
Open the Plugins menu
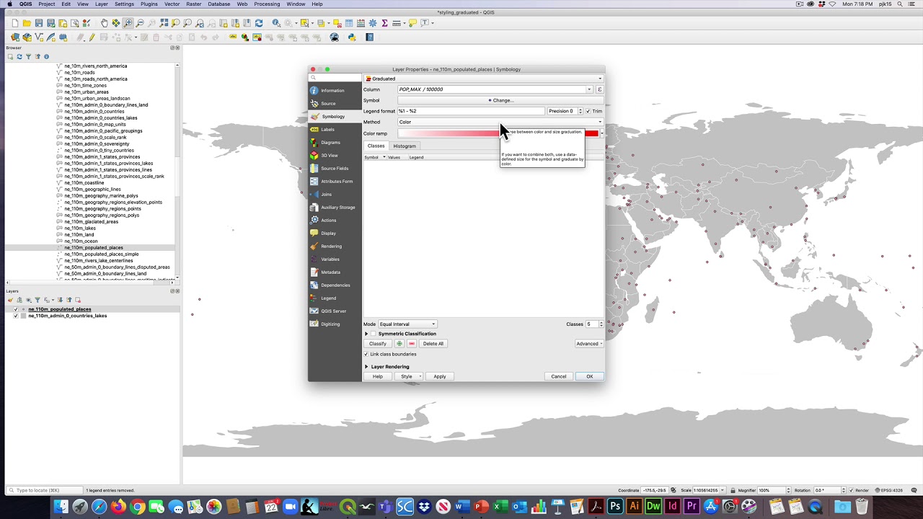(149, 4)
